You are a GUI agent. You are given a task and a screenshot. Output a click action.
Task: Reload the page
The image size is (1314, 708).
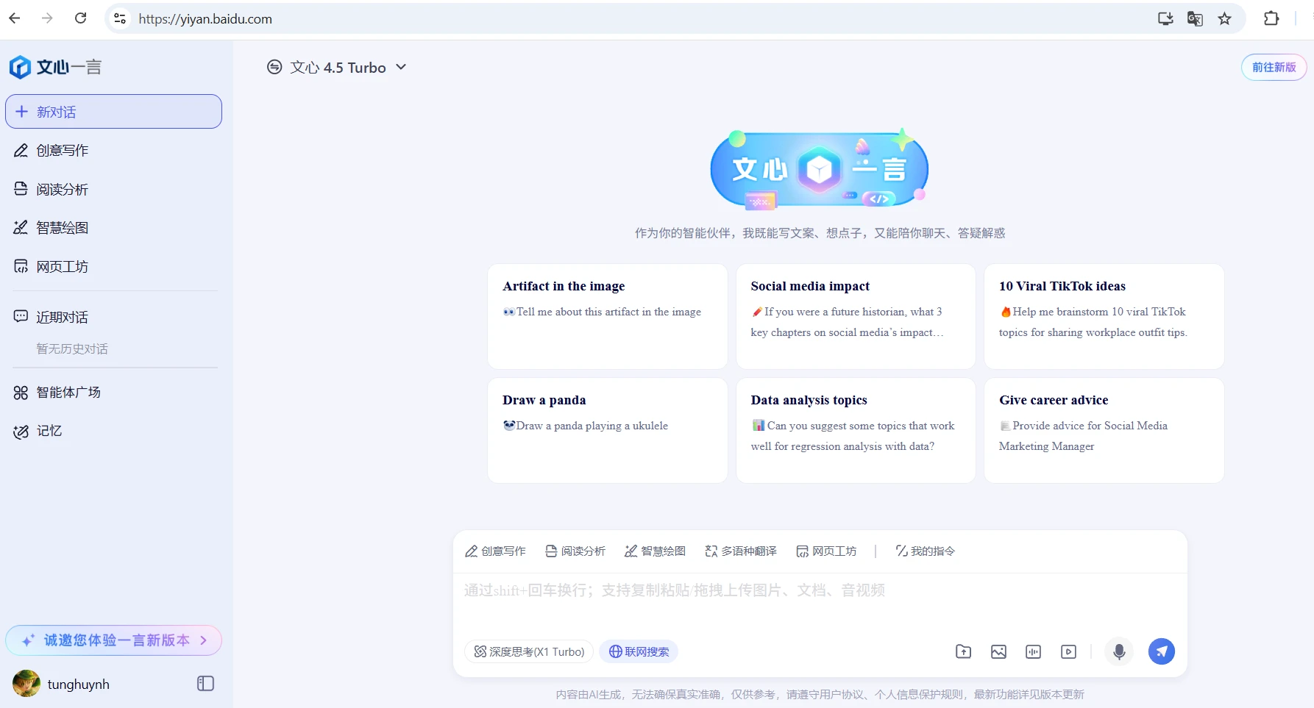click(x=81, y=18)
